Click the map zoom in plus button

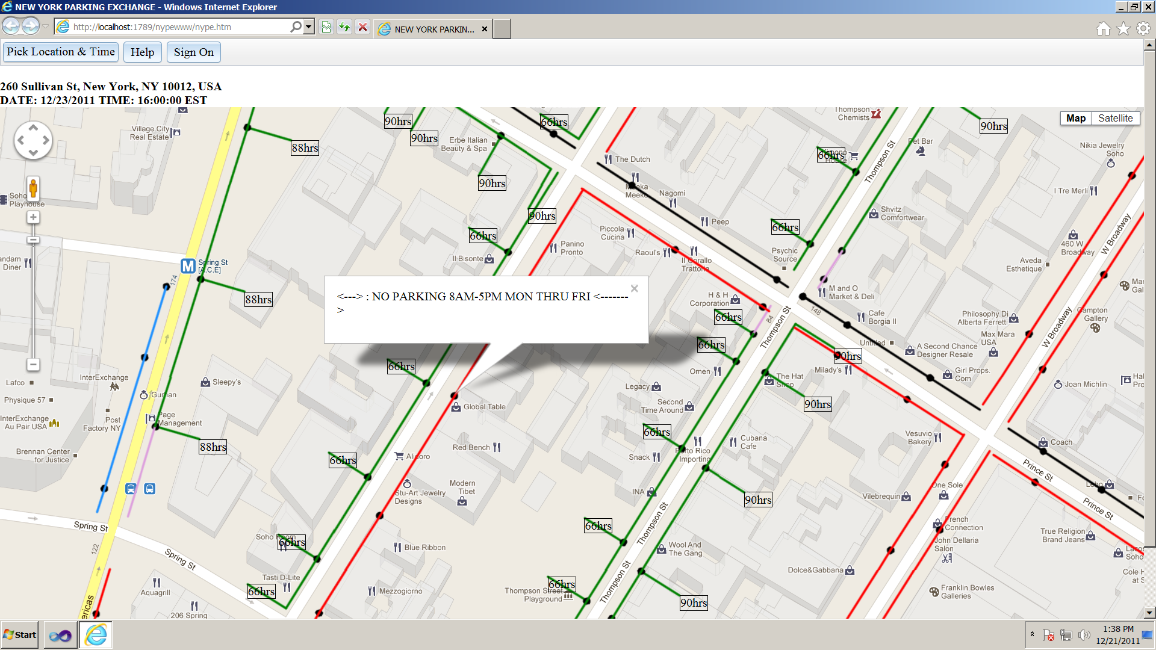tap(33, 217)
